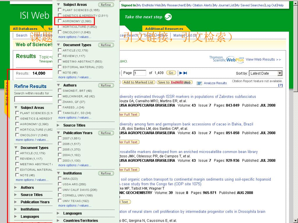Collapse Document Types in overlay panel
Screen dimensions: 298x223
coord(58,45)
